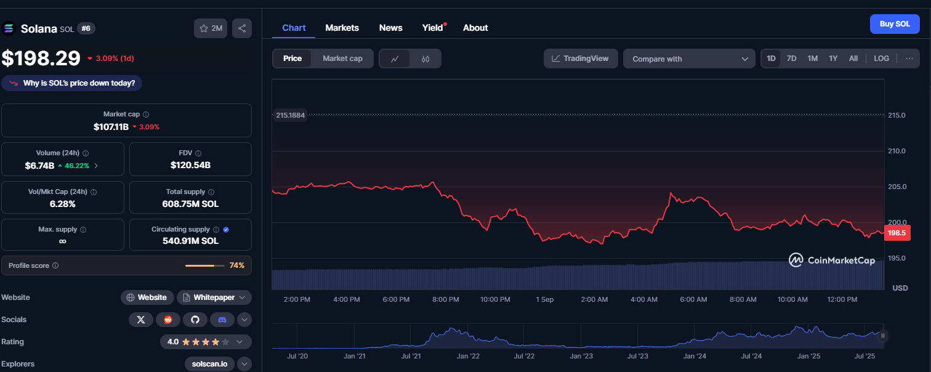Set chart range to 1D
The width and height of the screenshot is (931, 372).
tap(771, 59)
